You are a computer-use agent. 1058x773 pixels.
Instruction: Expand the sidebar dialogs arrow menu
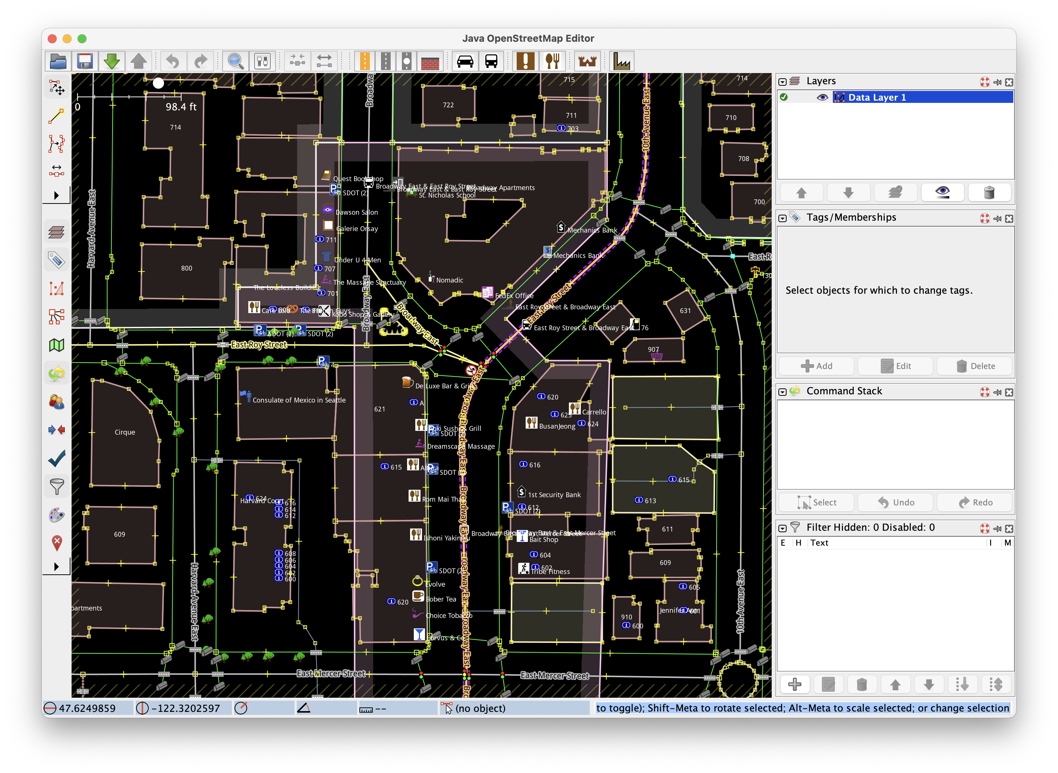[56, 567]
